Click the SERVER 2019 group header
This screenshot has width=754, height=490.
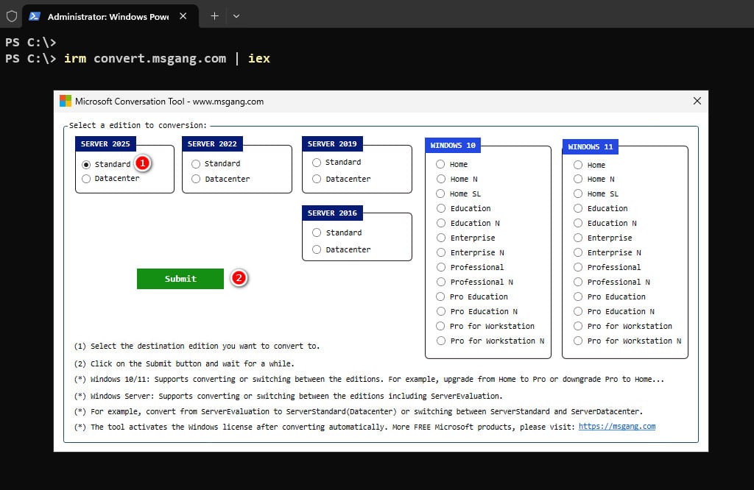tap(332, 143)
